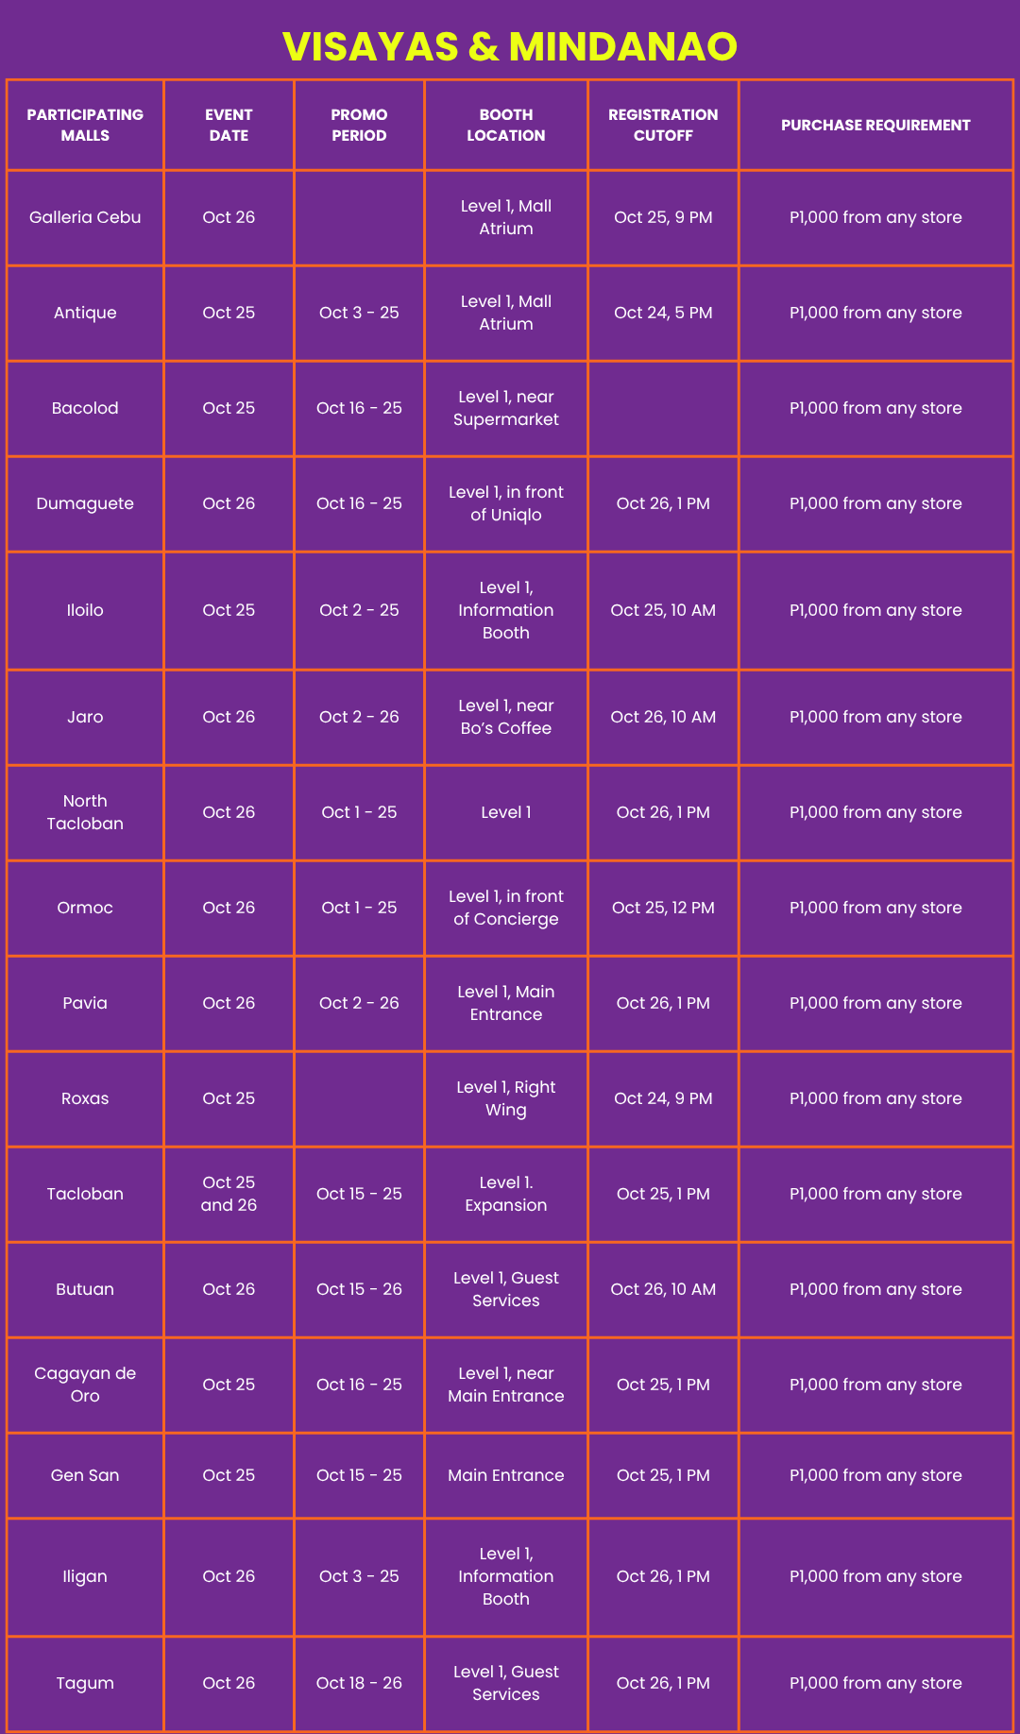1020x1734 pixels.
Task: Click the near Bo's Coffee booth cell
Action: 506,717
